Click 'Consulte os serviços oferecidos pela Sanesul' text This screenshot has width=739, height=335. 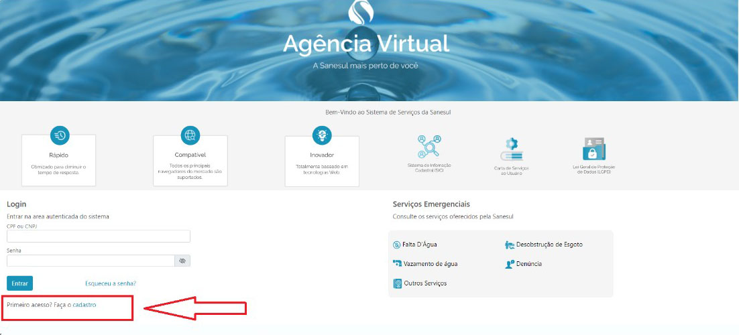point(453,216)
